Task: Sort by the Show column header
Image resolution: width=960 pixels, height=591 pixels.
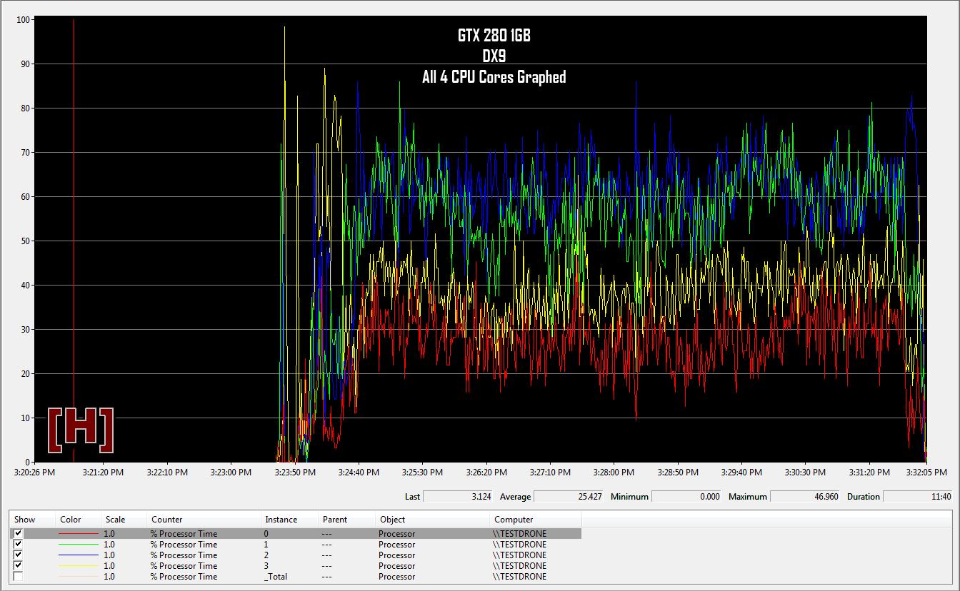Action: click(x=33, y=519)
